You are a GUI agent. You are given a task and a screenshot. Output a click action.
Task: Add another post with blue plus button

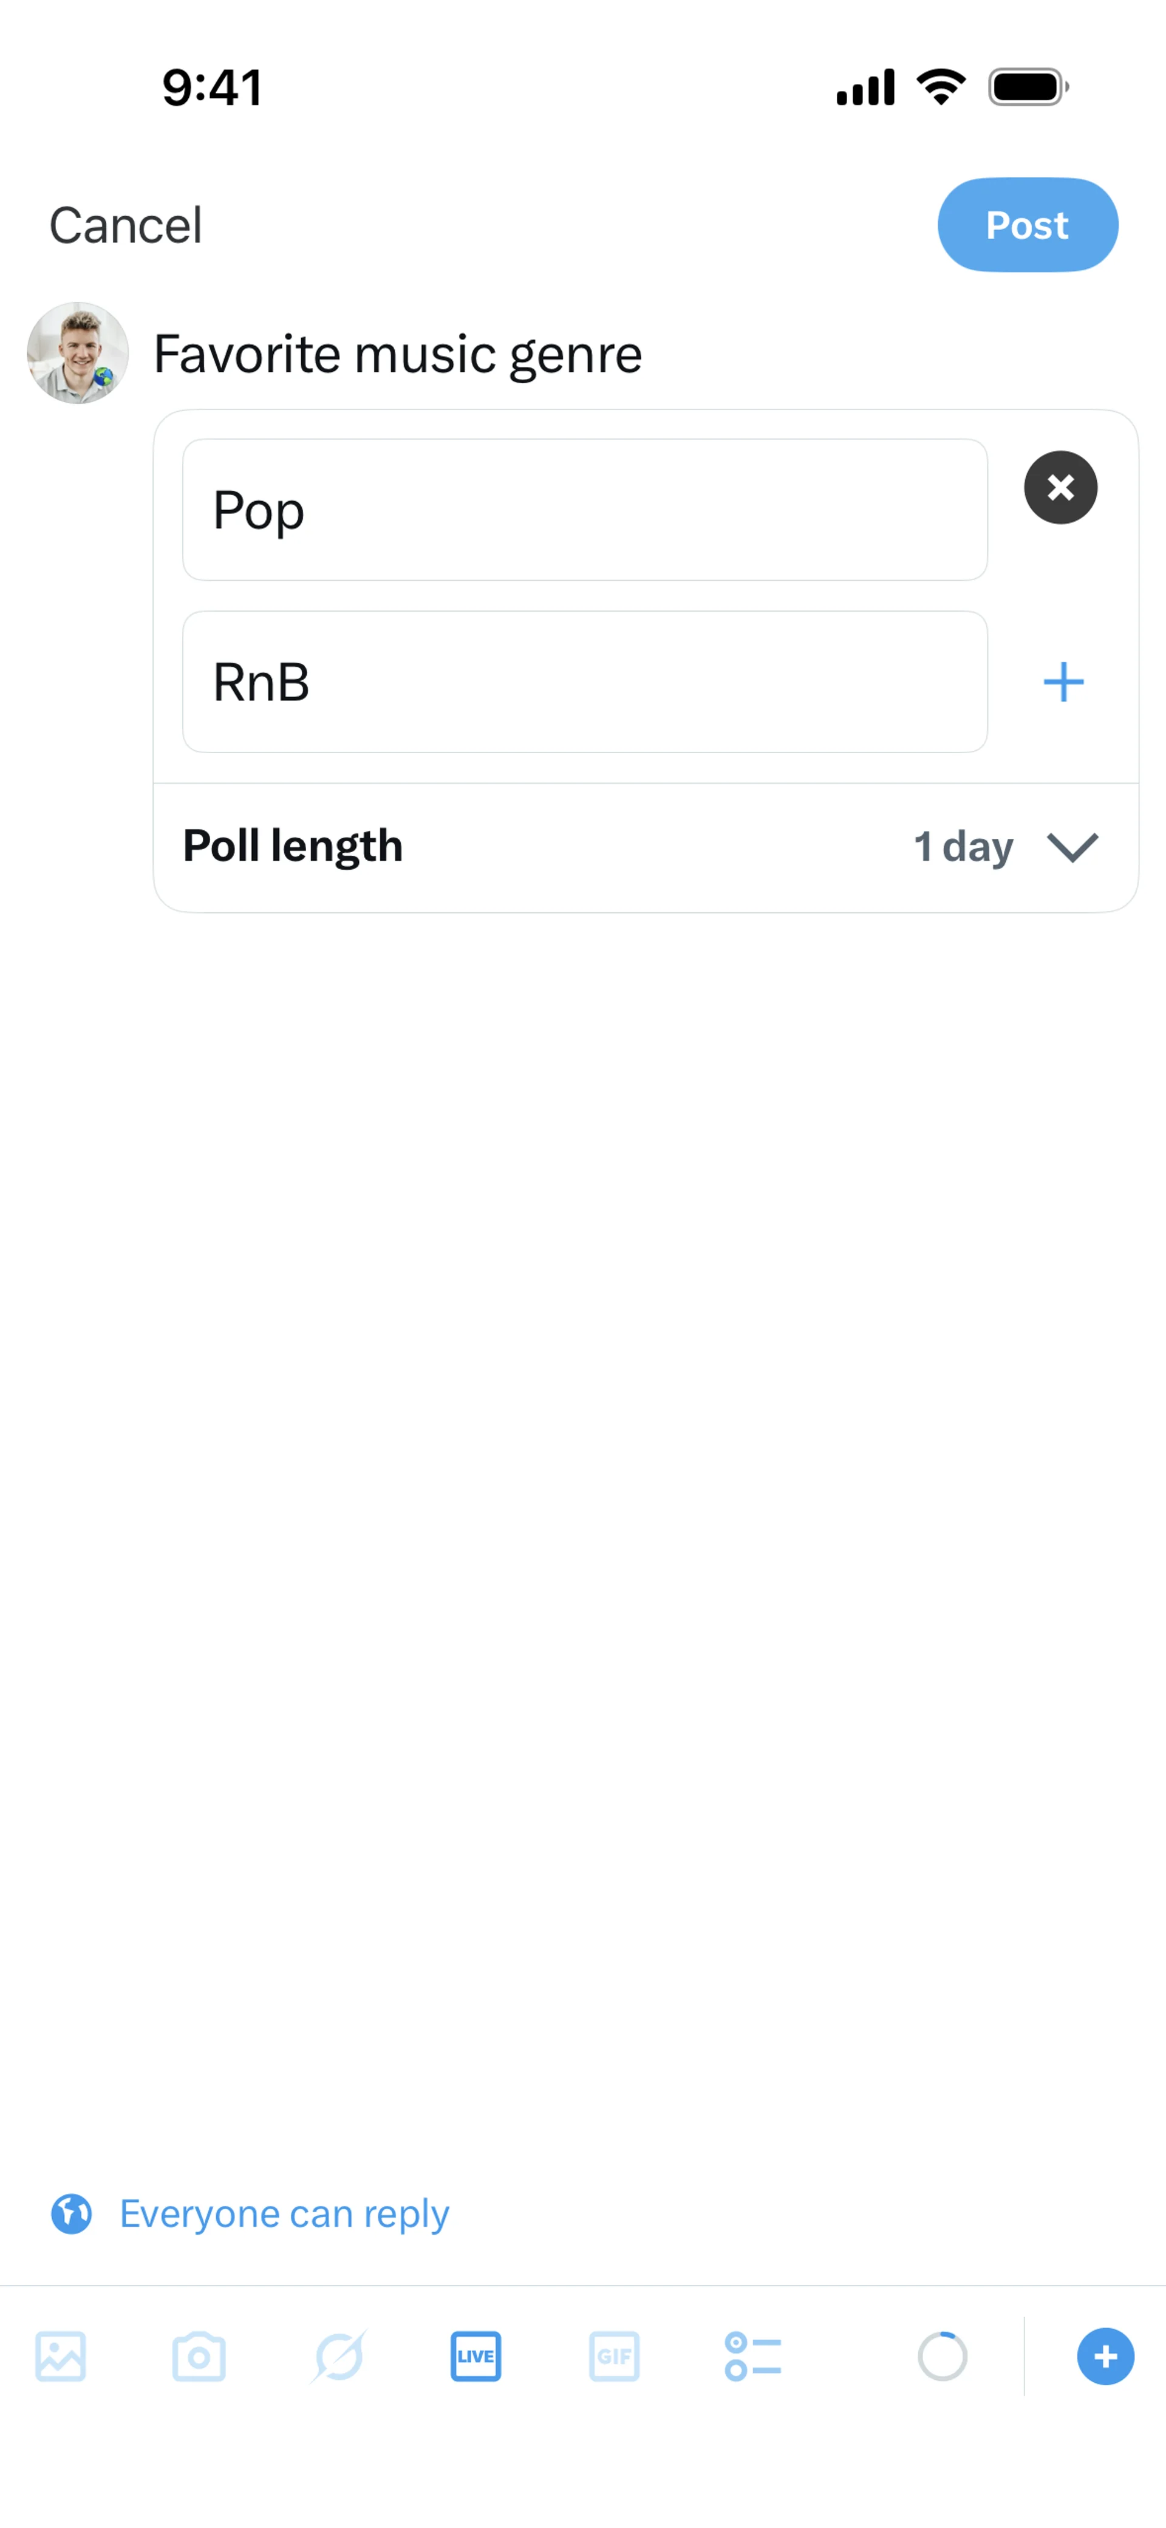(x=1105, y=2356)
